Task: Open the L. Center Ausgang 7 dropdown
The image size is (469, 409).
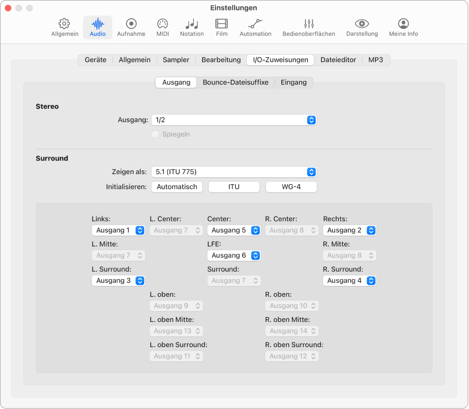Action: (x=176, y=230)
